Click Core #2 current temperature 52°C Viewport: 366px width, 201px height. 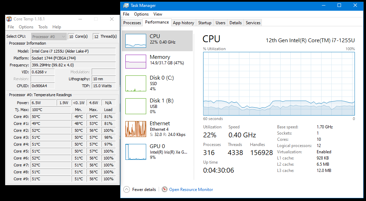tap(50, 130)
